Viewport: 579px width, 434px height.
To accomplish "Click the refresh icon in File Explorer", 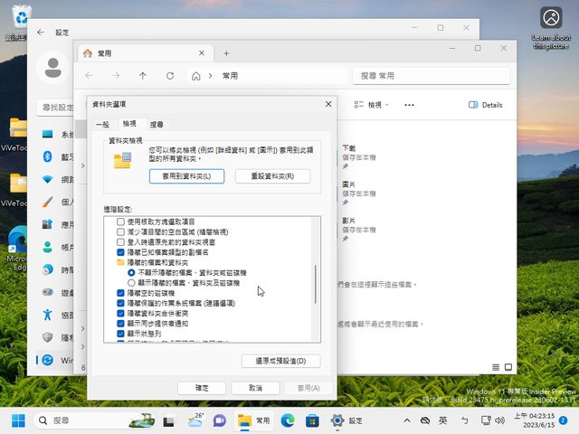I will click(171, 76).
